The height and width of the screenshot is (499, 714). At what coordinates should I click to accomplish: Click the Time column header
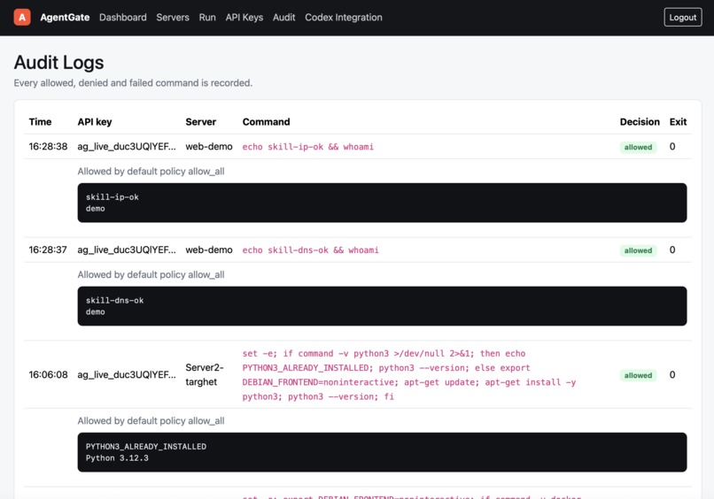40,122
